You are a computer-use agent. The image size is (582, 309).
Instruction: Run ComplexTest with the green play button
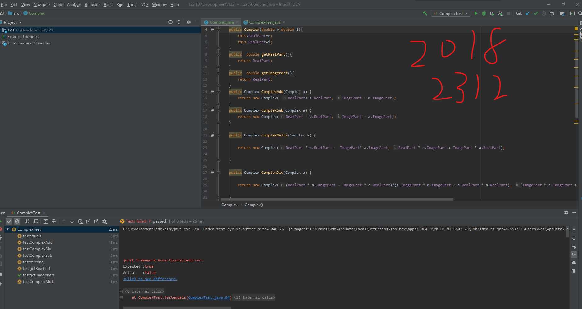pyautogui.click(x=476, y=13)
